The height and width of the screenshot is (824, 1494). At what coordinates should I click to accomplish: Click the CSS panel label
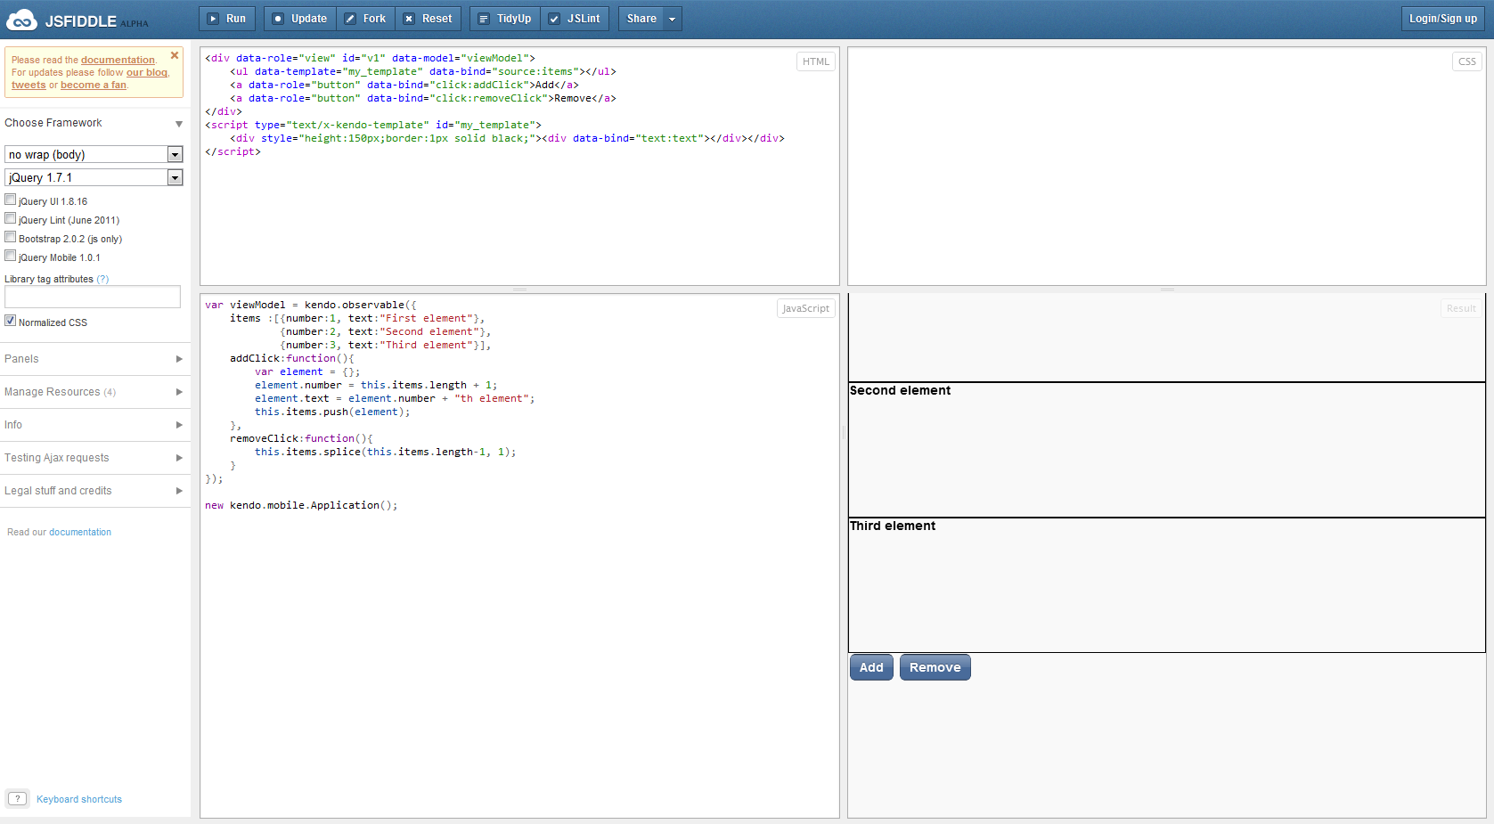1467,61
